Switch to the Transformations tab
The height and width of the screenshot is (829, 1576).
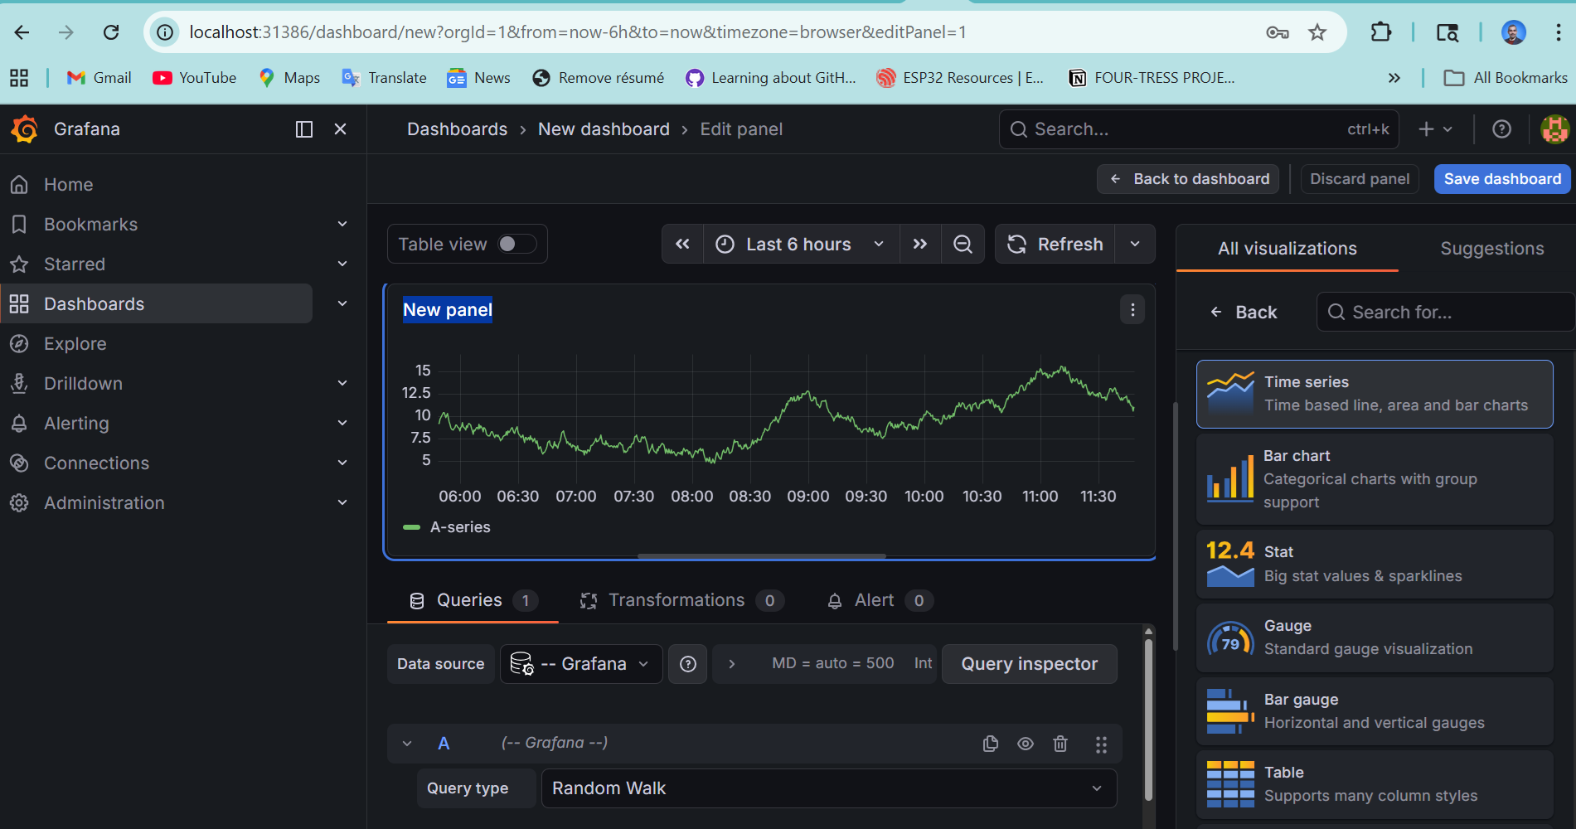click(676, 600)
